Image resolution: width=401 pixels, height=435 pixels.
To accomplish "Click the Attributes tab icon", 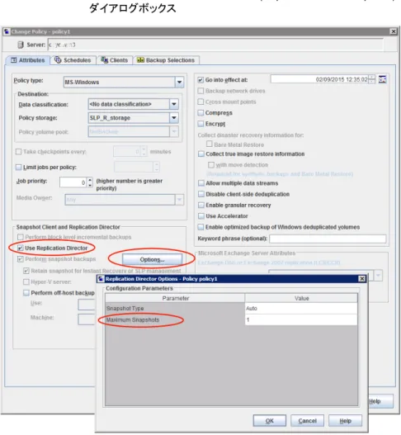I will coord(14,60).
